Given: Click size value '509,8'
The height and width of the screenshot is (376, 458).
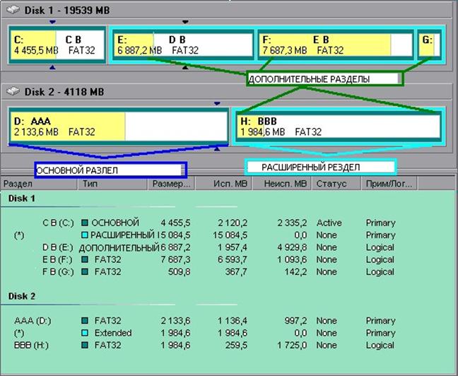Looking at the screenshot, I should tap(179, 271).
